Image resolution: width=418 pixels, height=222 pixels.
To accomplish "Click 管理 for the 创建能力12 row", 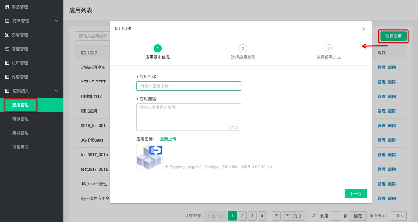I will [381, 96].
